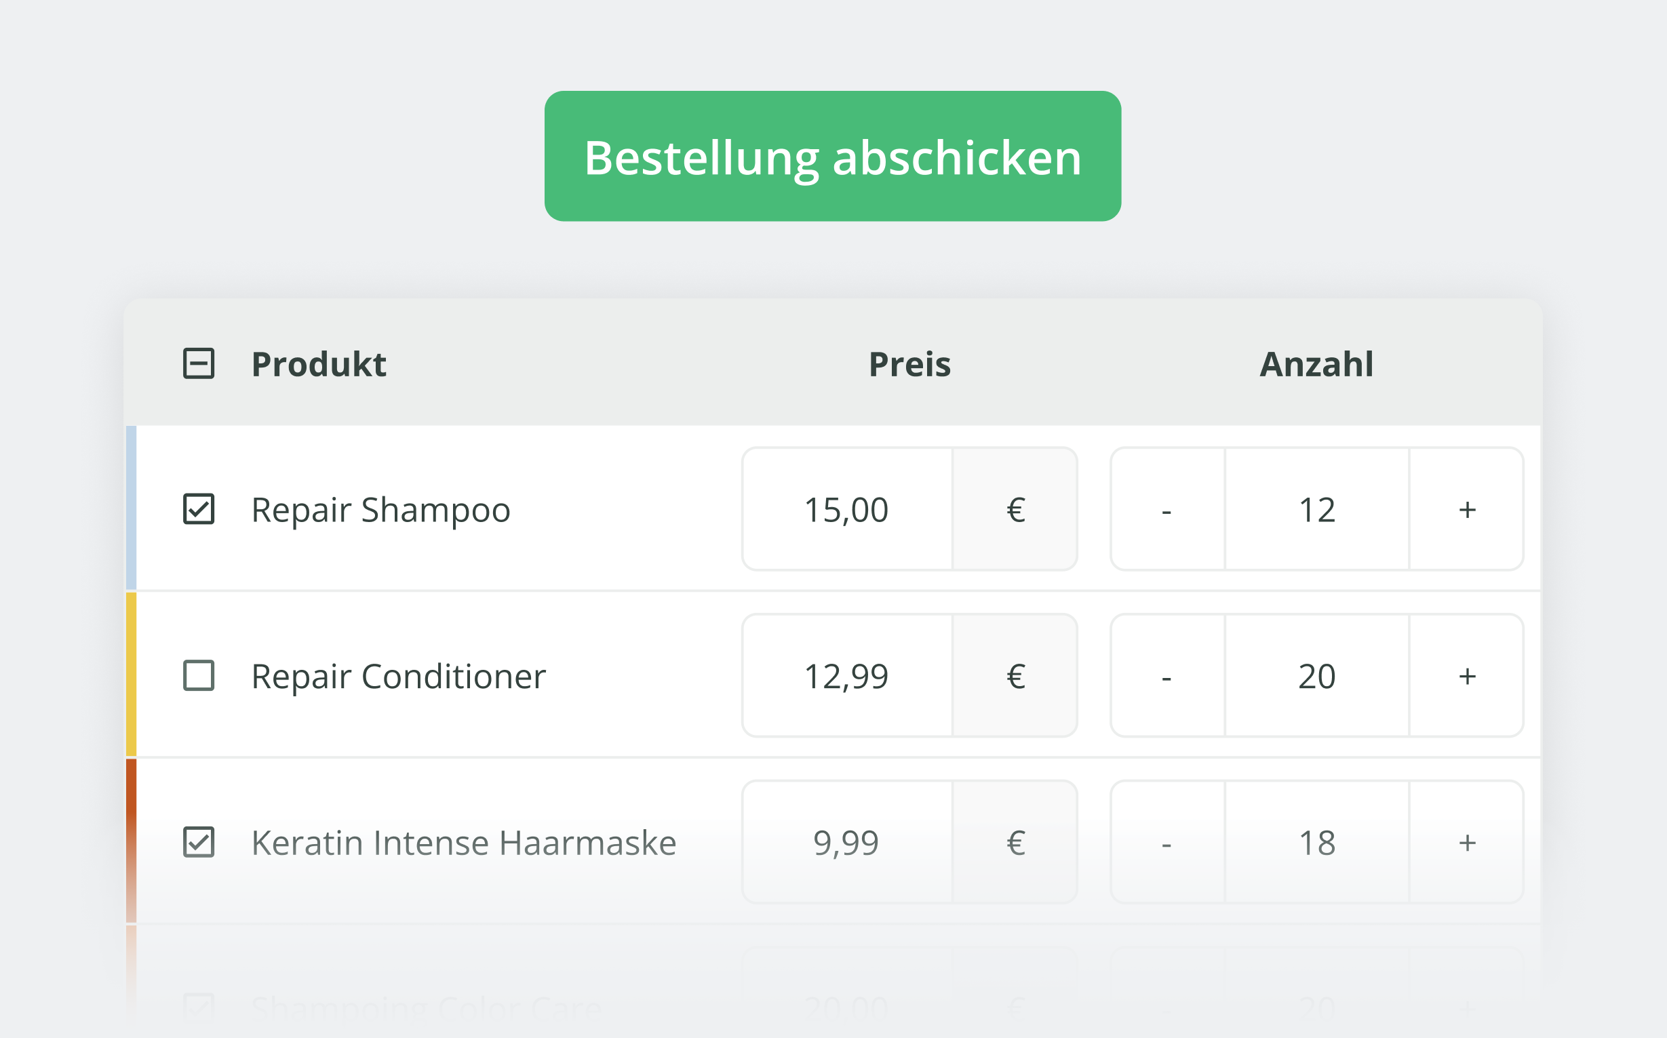Edit the Repair Conditioner price 12,99
Viewport: 1667px width, 1038px height.
pyautogui.click(x=846, y=676)
